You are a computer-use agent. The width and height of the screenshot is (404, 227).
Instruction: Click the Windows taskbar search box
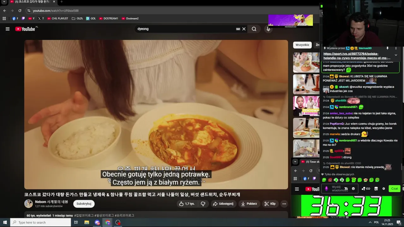click(40, 222)
